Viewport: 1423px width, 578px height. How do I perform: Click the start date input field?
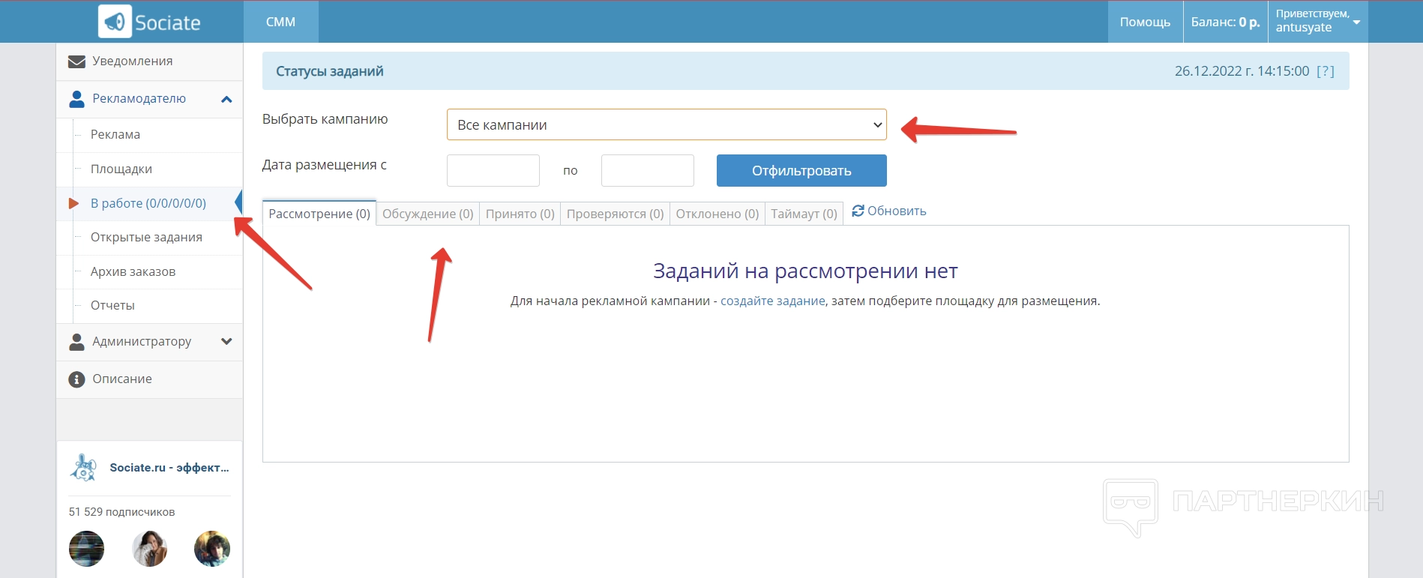(x=493, y=170)
